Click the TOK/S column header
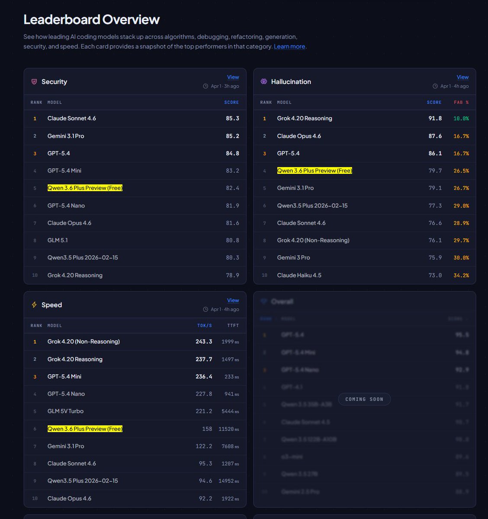The width and height of the screenshot is (488, 519). tap(205, 326)
